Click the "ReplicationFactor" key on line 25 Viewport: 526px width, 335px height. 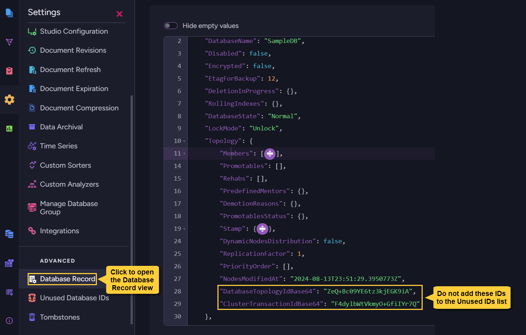pyautogui.click(x=255, y=254)
